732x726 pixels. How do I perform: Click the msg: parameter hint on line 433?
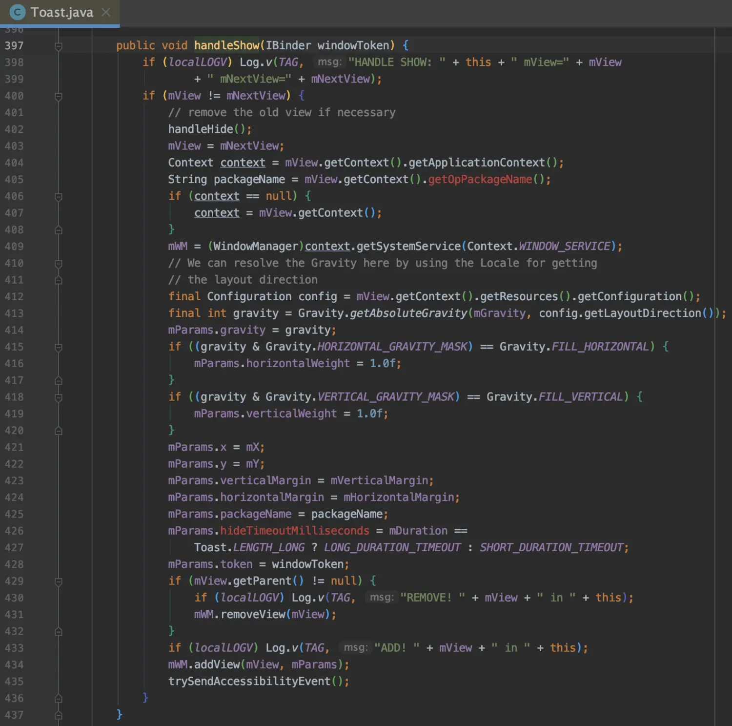click(x=356, y=648)
